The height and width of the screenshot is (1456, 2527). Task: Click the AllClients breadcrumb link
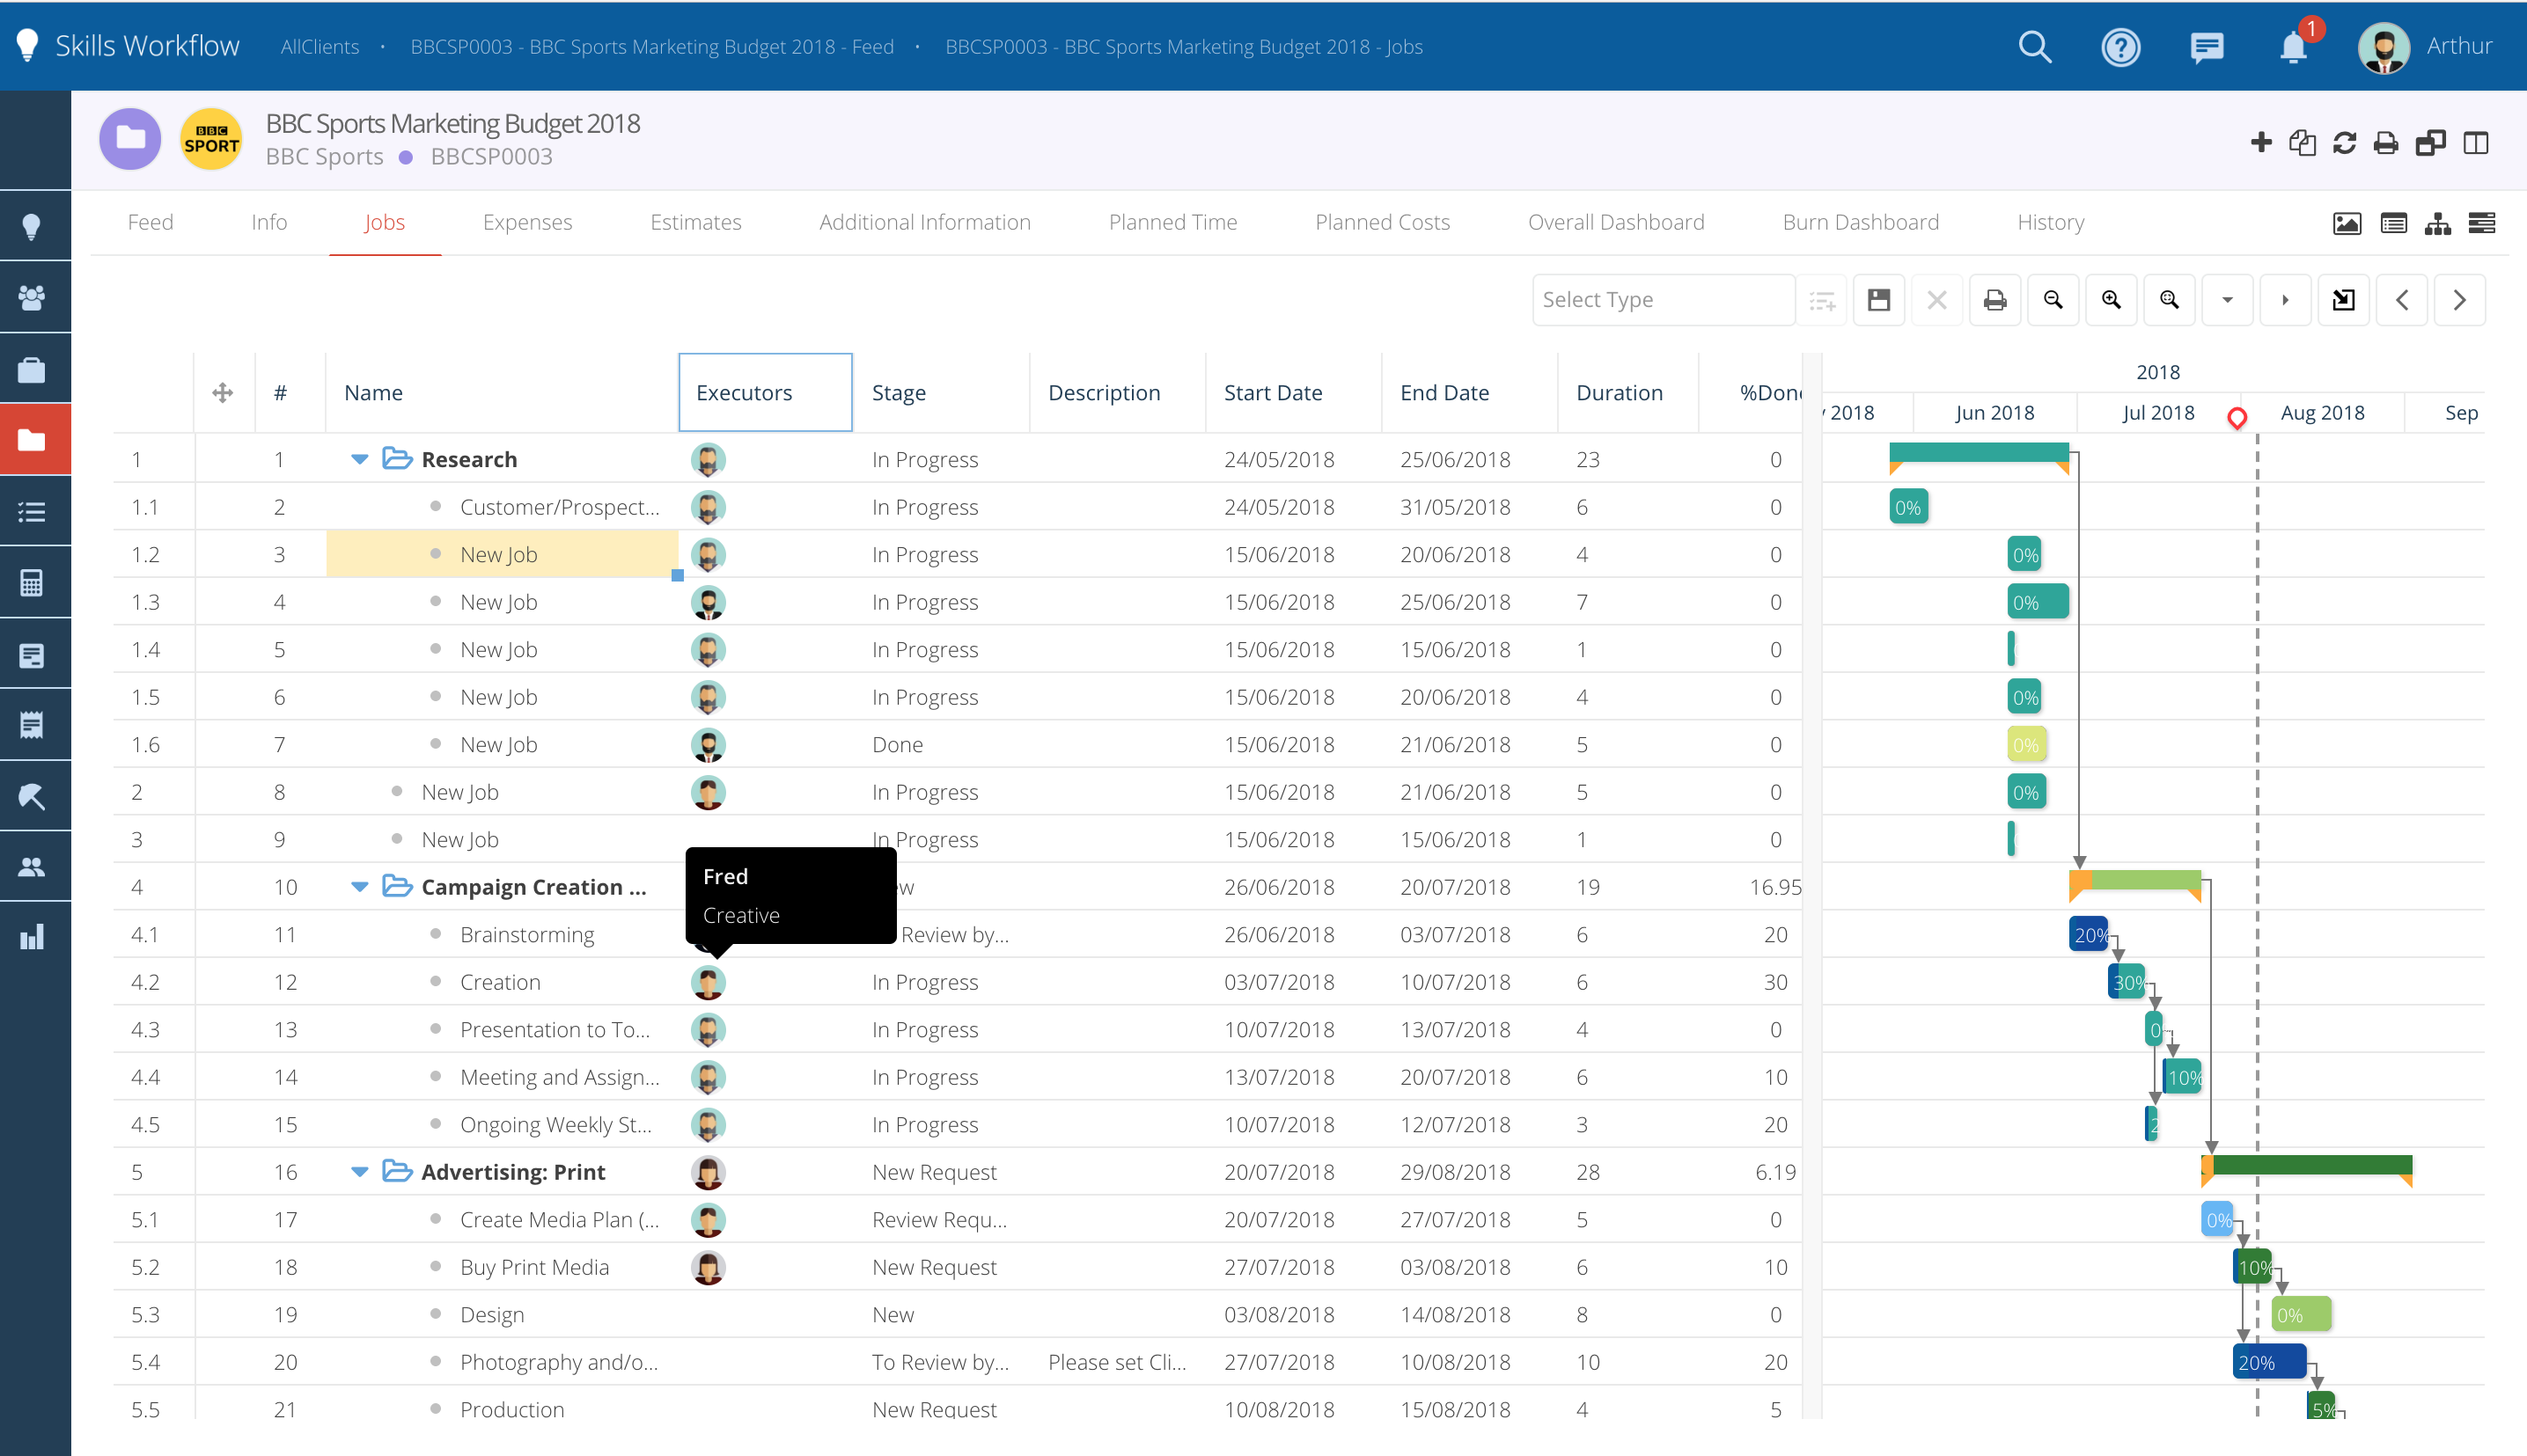point(320,47)
